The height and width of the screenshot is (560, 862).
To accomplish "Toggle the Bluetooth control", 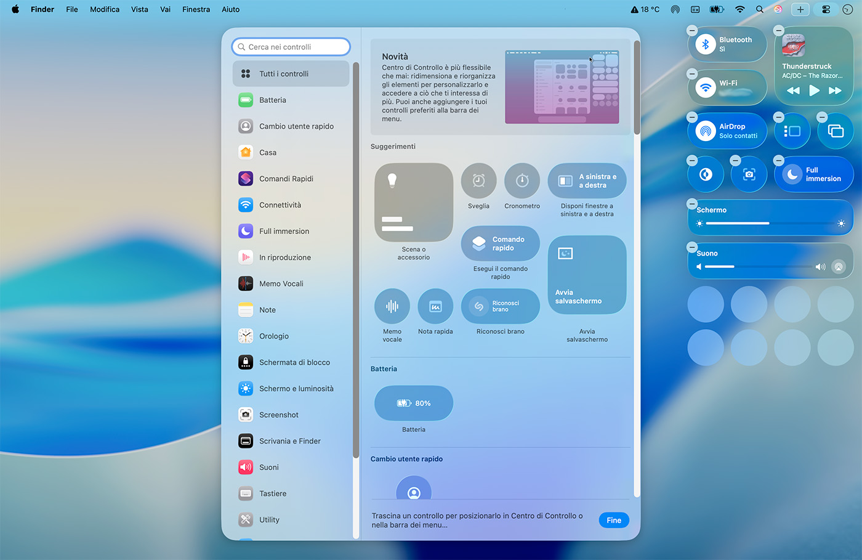I will [727, 44].
